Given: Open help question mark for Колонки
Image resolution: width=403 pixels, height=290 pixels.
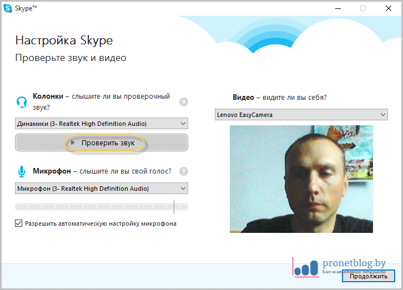Looking at the screenshot, I should (184, 102).
